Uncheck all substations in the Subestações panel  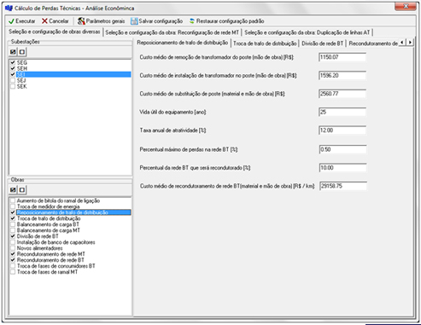tap(22, 52)
